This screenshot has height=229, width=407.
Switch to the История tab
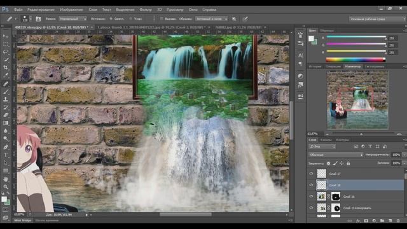[315, 66]
